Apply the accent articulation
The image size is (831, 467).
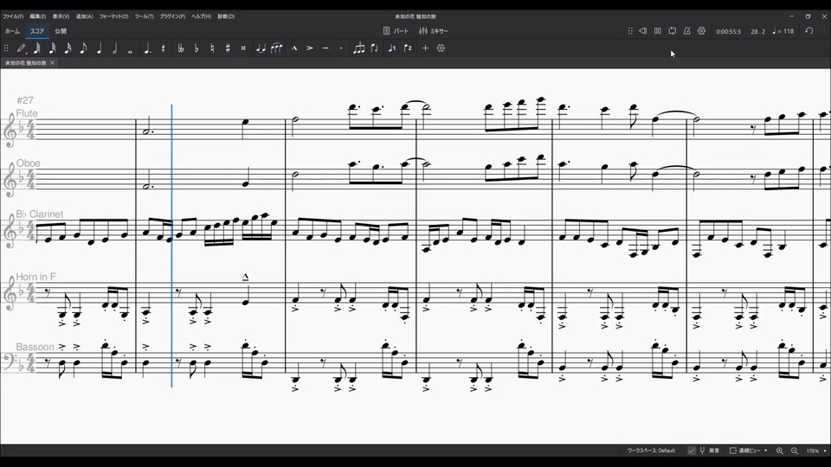point(310,48)
